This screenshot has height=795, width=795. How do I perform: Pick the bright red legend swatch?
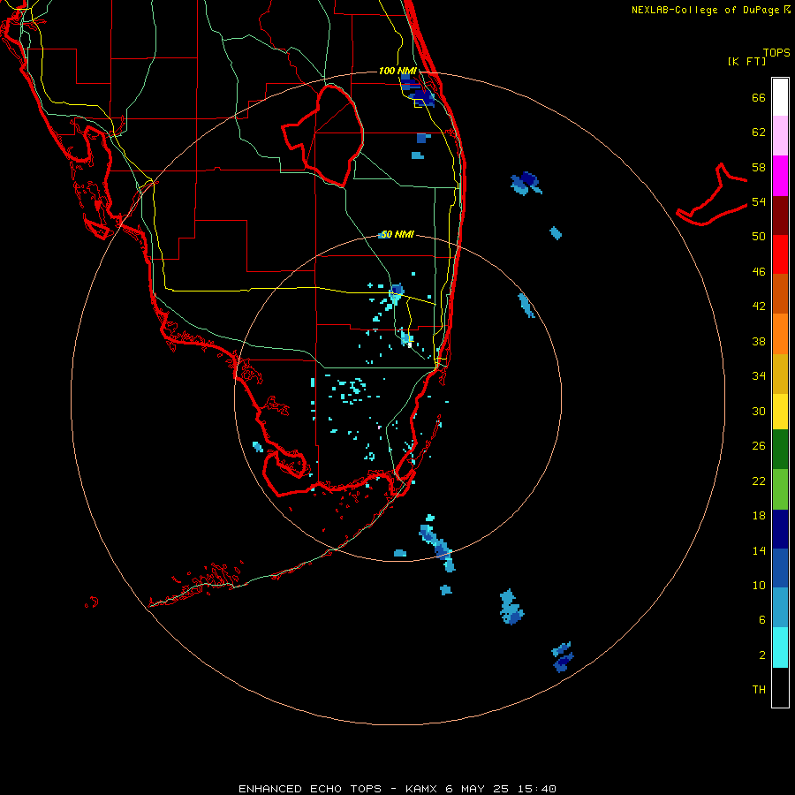tap(780, 254)
